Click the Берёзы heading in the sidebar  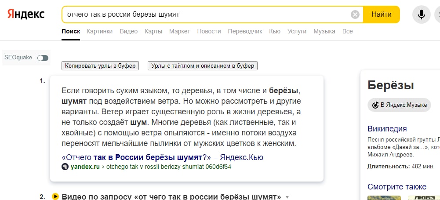(391, 85)
